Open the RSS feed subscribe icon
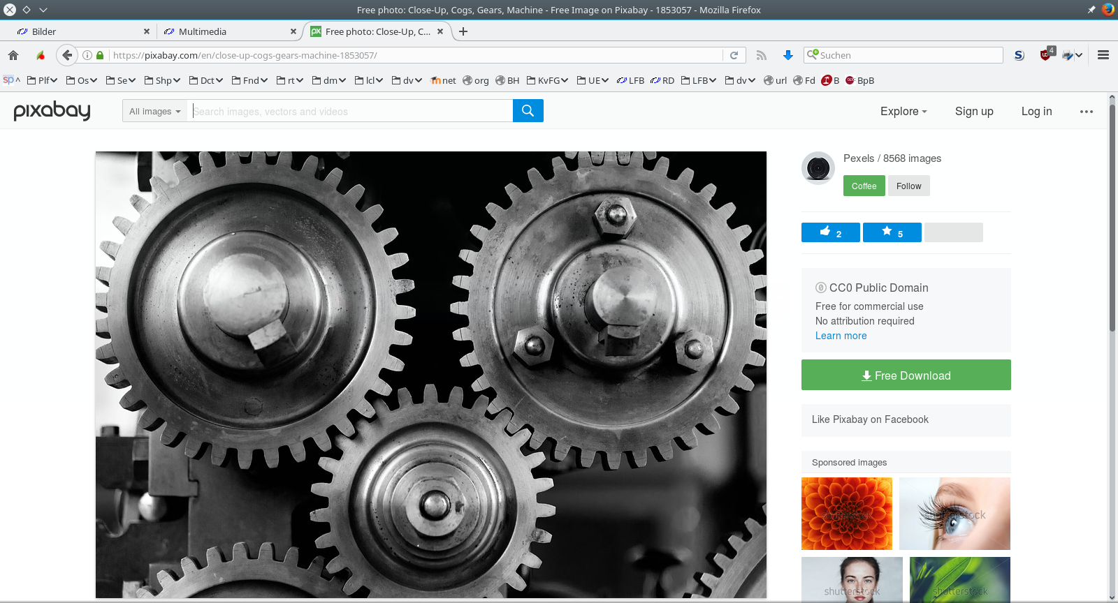 (762, 55)
